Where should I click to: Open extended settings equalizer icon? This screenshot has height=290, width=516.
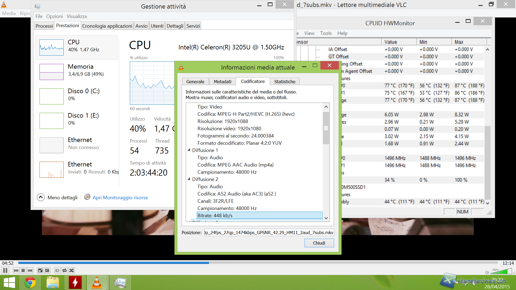tap(47, 270)
